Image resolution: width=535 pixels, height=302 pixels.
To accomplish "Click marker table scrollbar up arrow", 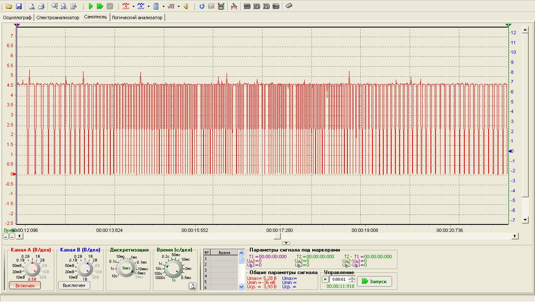I will pos(241,252).
